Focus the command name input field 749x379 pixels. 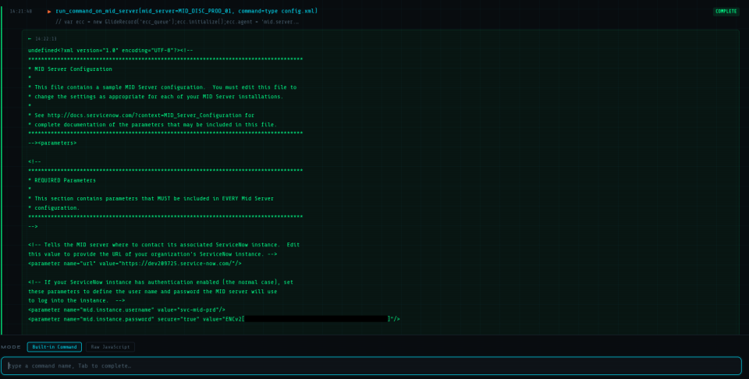click(371, 366)
